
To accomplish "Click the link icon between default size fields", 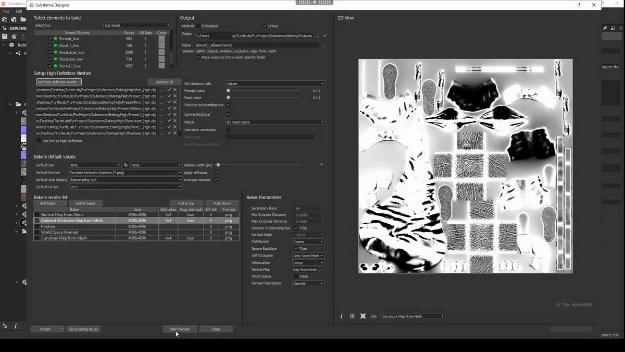I will coord(126,165).
